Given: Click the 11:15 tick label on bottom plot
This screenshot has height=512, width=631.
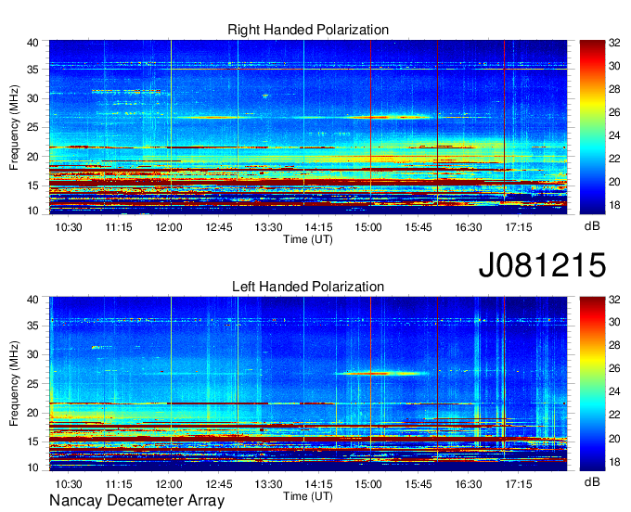Looking at the screenshot, I should (x=119, y=484).
